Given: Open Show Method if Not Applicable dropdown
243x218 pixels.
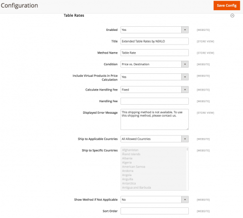Looking at the screenshot, I should pos(154,200).
